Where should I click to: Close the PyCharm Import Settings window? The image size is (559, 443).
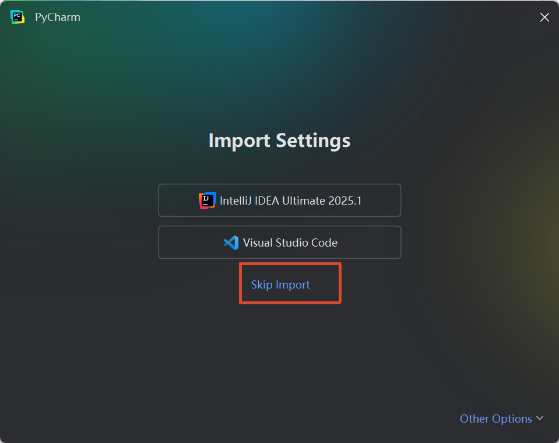(544, 17)
